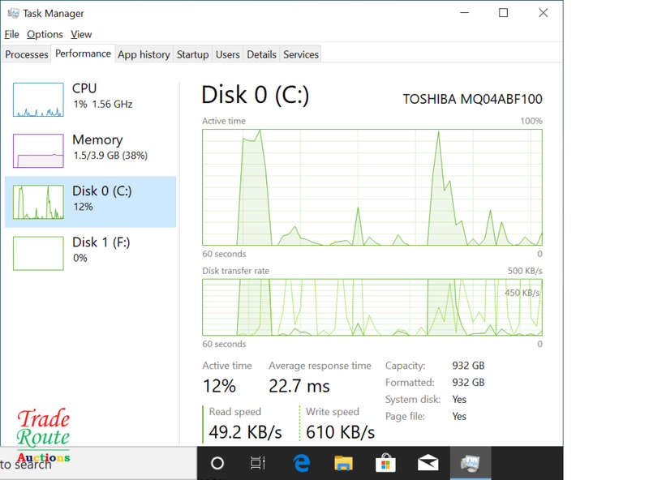Switch to the App history tab
The height and width of the screenshot is (480, 649).
(144, 54)
